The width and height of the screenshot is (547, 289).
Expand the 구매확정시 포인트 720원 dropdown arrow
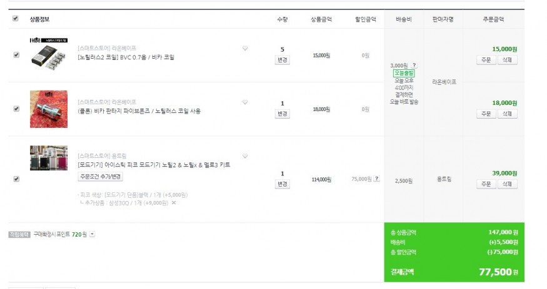coord(93,235)
